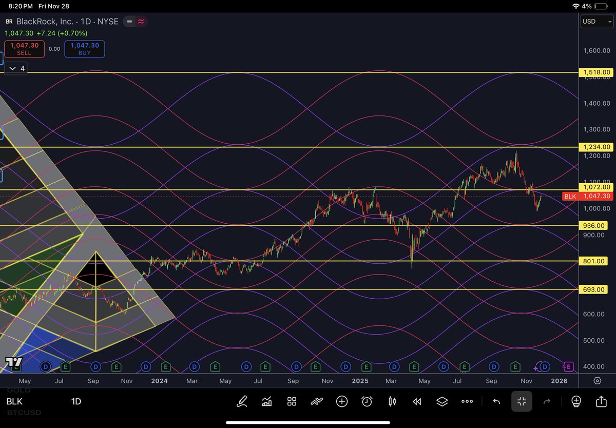
Task: Tap the 1,600.00 price scale value
Action: click(597, 51)
